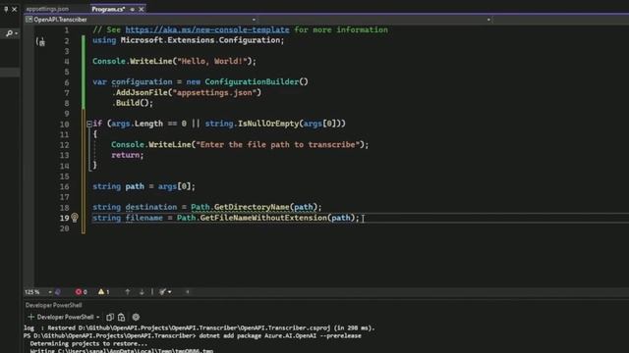Select the Developer PowerShell panel title
Image resolution: width=629 pixels, height=353 pixels.
53,305
